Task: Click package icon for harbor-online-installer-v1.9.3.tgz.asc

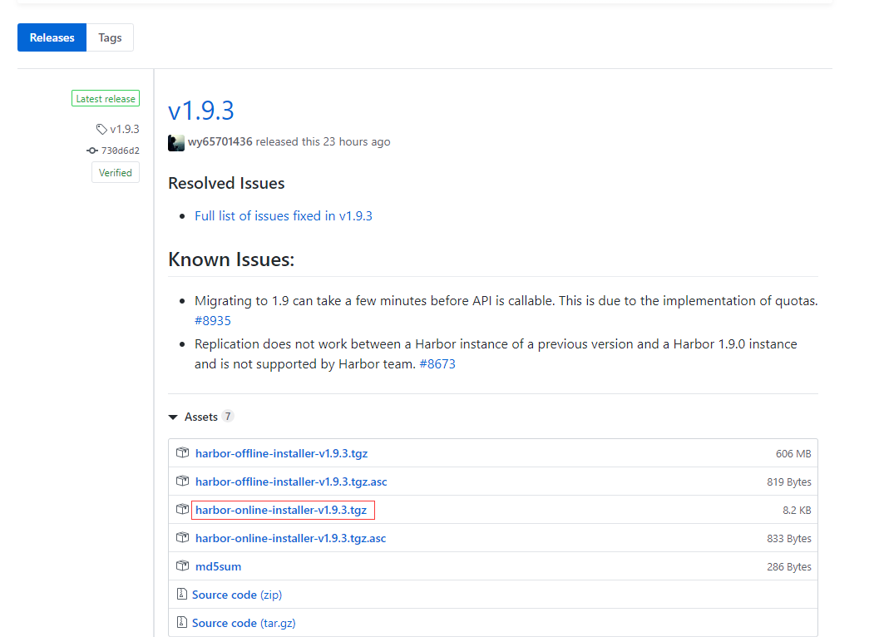Action: click(x=182, y=538)
